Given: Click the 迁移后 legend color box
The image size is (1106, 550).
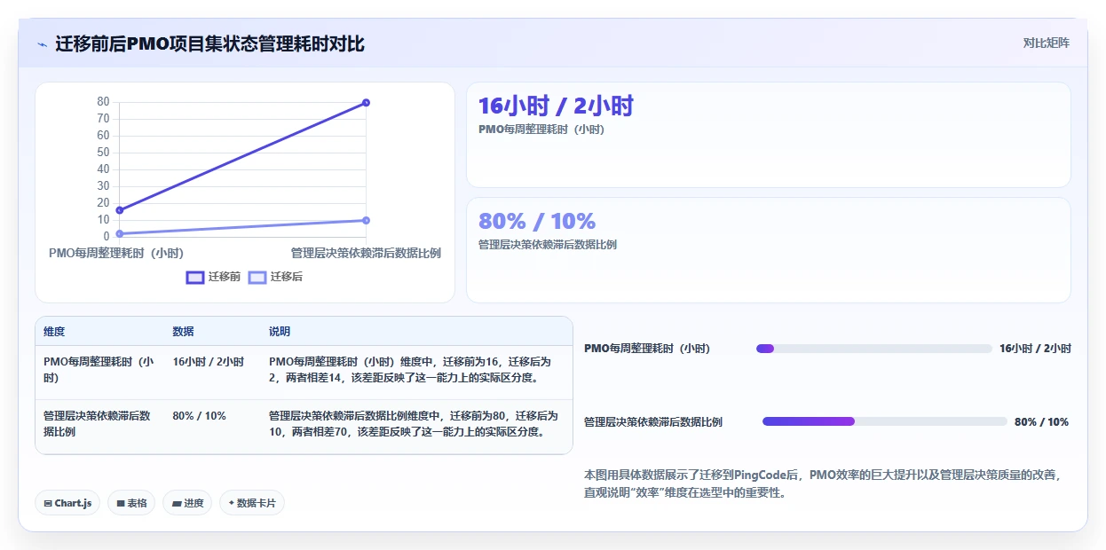Looking at the screenshot, I should point(257,277).
